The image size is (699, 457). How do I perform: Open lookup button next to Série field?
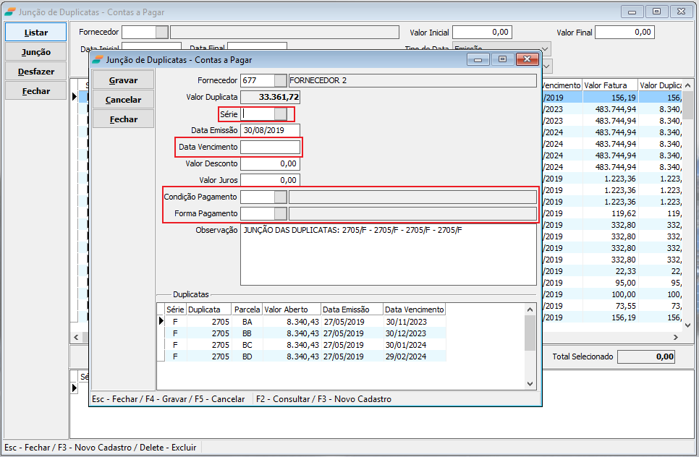click(x=281, y=114)
